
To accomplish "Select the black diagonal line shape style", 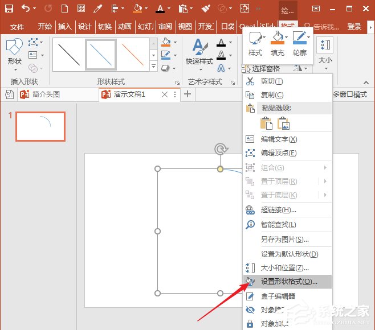I will [69, 55].
